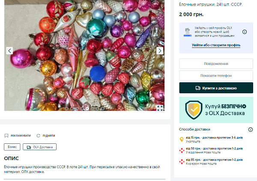Click the Повідомлення button
The height and width of the screenshot is (181, 257).
[x=216, y=64]
